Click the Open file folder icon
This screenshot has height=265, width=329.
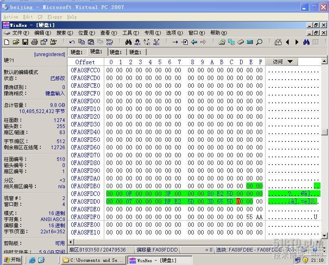(16, 42)
